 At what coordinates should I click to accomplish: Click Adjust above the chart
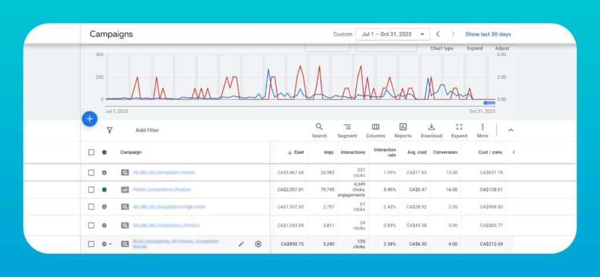(502, 49)
